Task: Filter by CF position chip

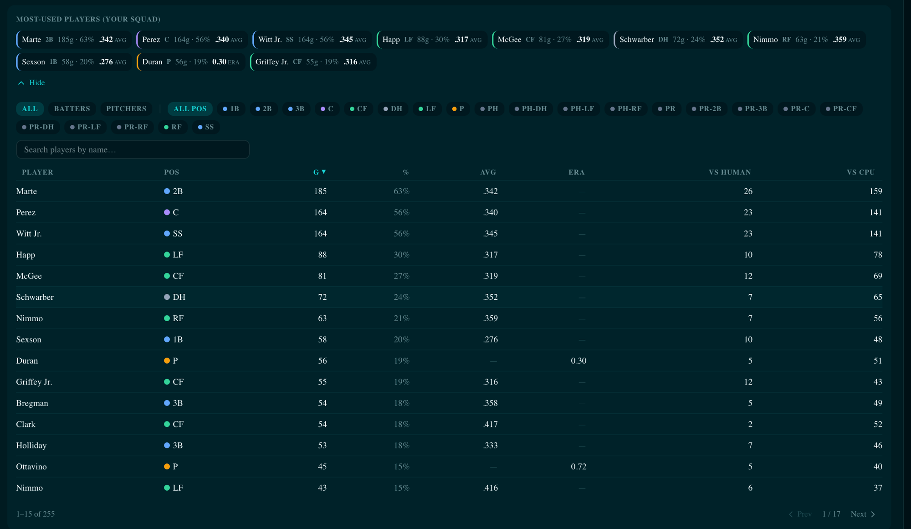Action: [x=358, y=108]
